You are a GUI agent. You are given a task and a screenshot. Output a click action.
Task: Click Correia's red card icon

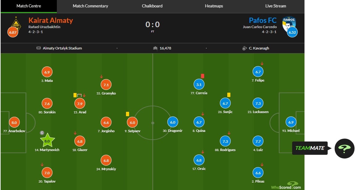[x=203, y=76]
